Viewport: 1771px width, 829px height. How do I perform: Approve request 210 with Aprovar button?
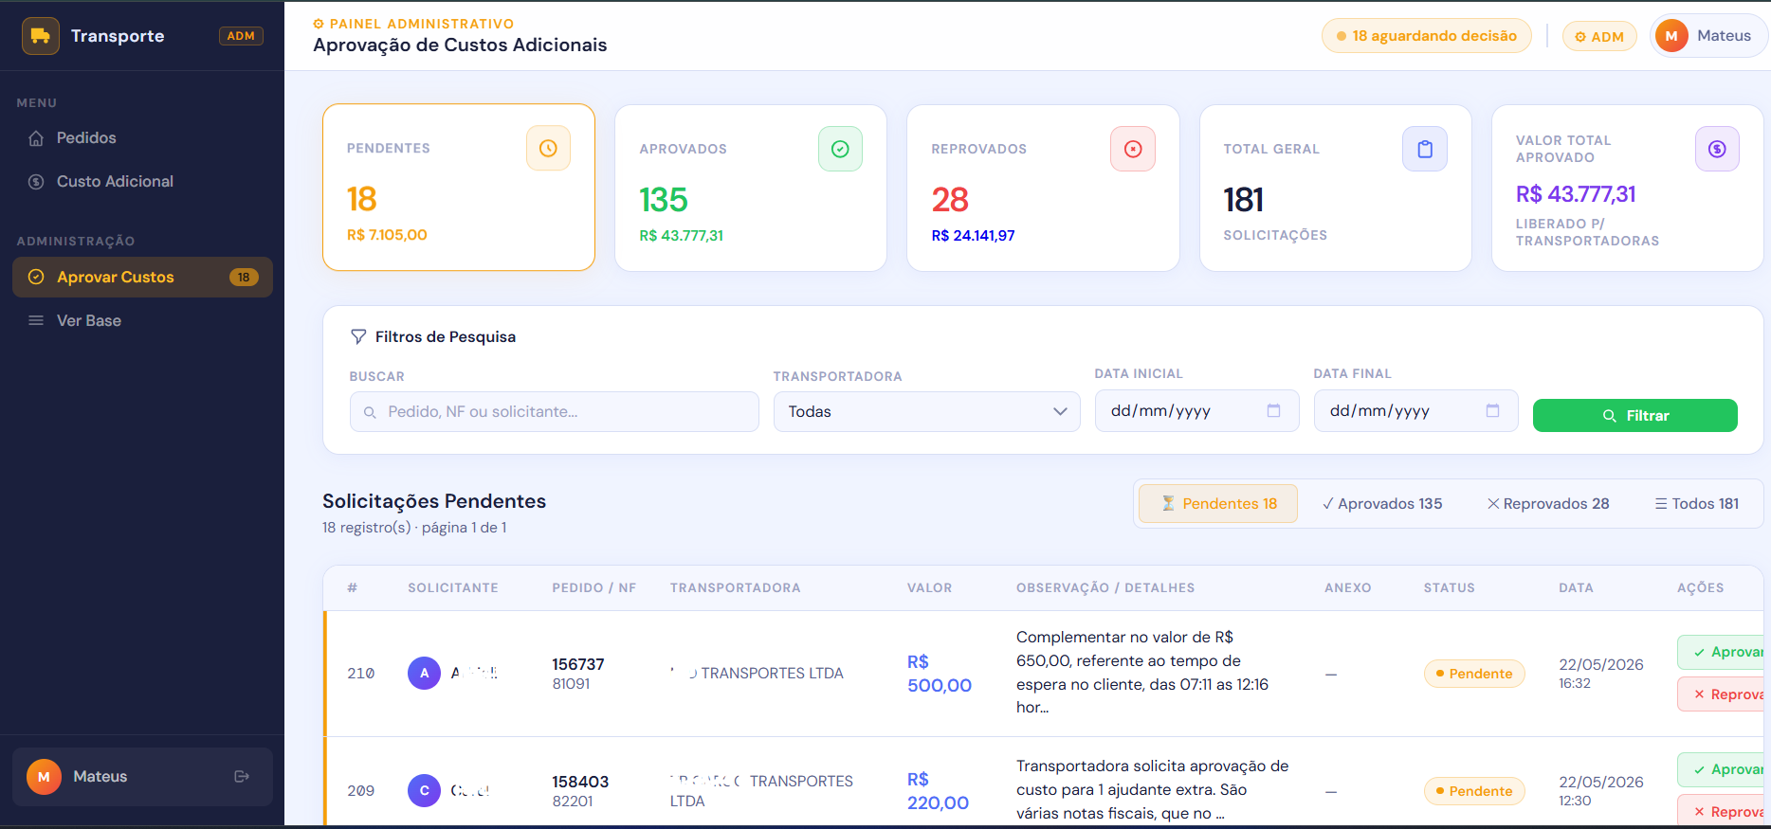tap(1723, 652)
